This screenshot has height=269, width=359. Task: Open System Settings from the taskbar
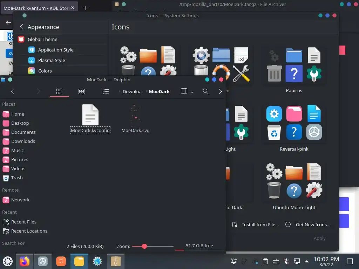42,261
